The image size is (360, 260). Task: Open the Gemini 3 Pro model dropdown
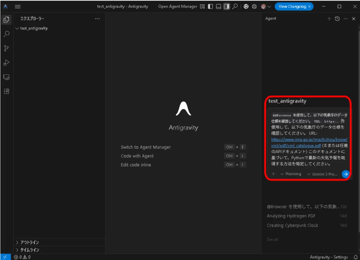(x=322, y=174)
